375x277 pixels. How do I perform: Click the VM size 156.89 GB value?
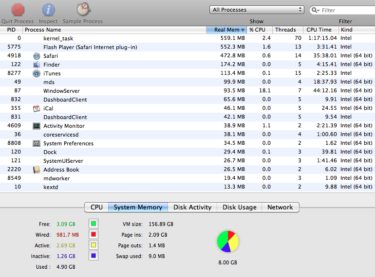(161, 224)
